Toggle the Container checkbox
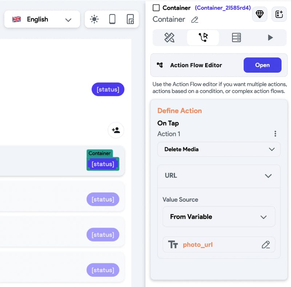 (156, 8)
